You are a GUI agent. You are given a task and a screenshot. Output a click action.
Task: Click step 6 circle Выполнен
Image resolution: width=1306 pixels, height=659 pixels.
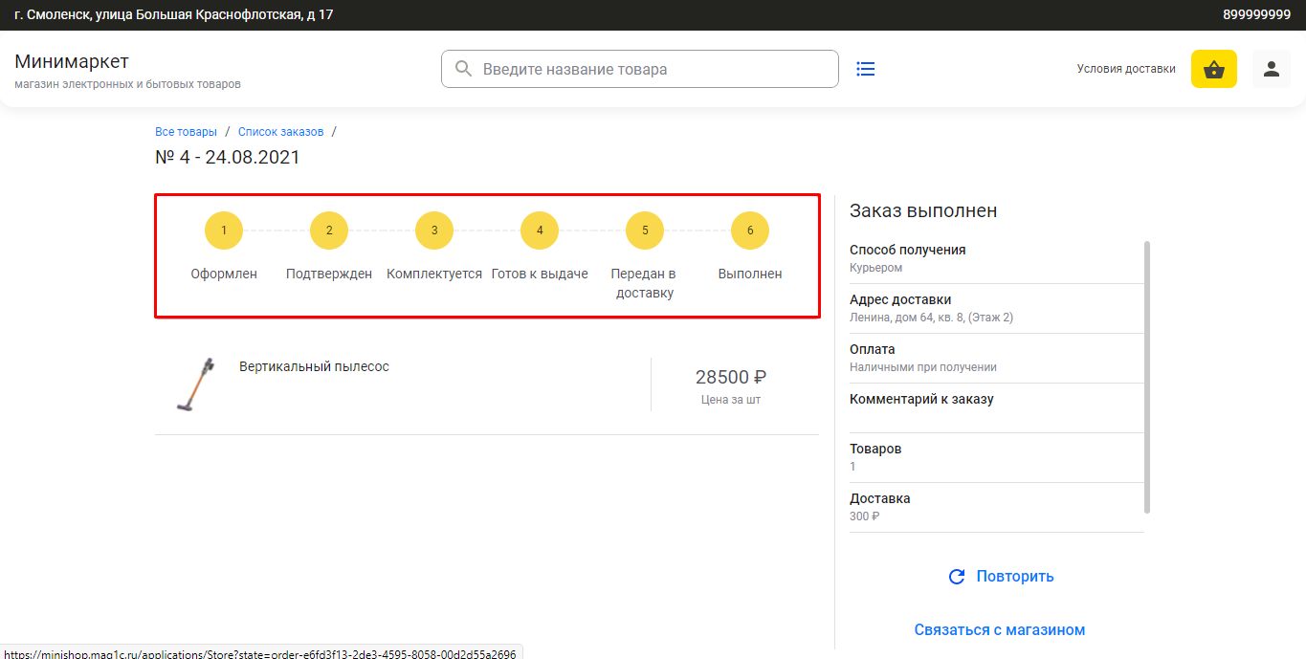[750, 231]
